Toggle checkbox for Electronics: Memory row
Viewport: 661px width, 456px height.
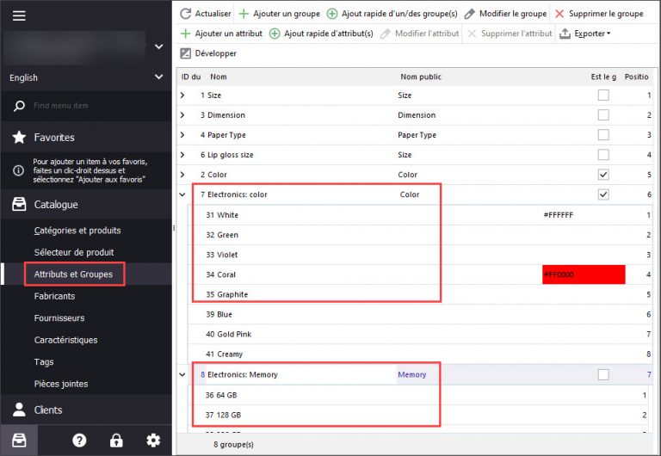click(x=603, y=374)
